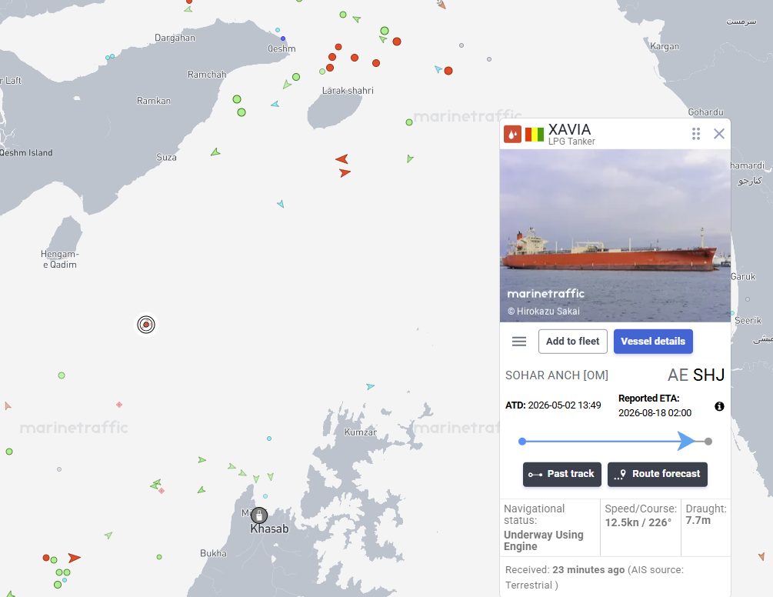Click the blue dot near Qeshm town

click(283, 38)
